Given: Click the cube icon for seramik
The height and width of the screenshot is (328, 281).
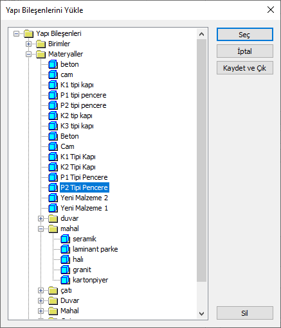Looking at the screenshot, I should tap(65, 239).
